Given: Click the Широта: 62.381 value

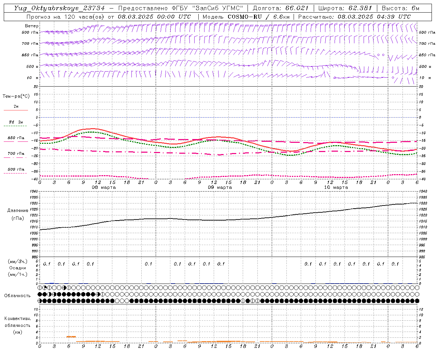Looking at the screenshot, I should click(345, 8).
